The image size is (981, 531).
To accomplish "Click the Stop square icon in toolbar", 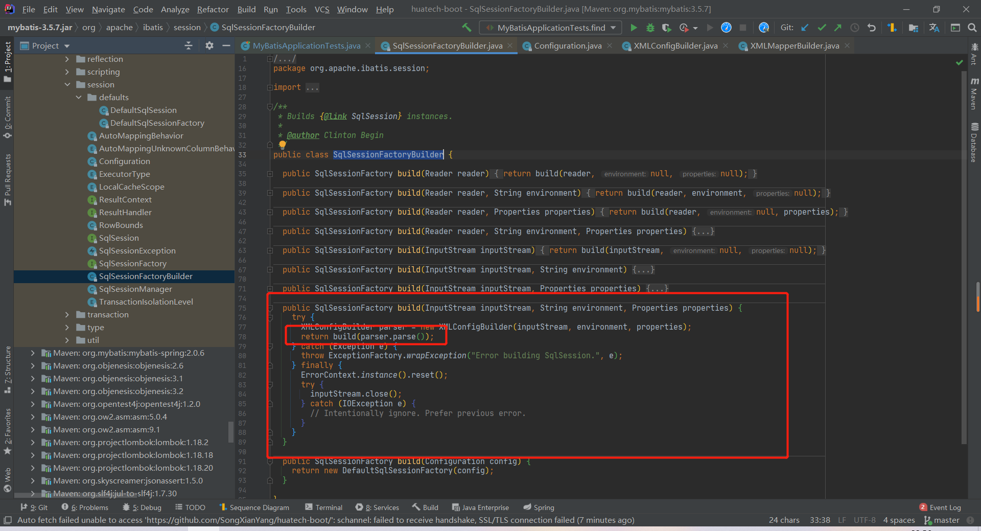I will click(743, 28).
